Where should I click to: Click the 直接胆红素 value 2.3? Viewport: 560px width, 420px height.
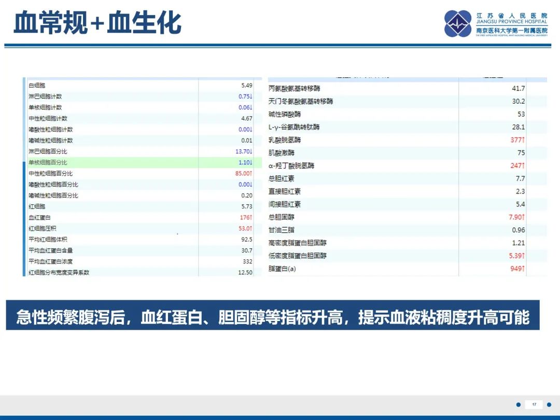(x=521, y=191)
